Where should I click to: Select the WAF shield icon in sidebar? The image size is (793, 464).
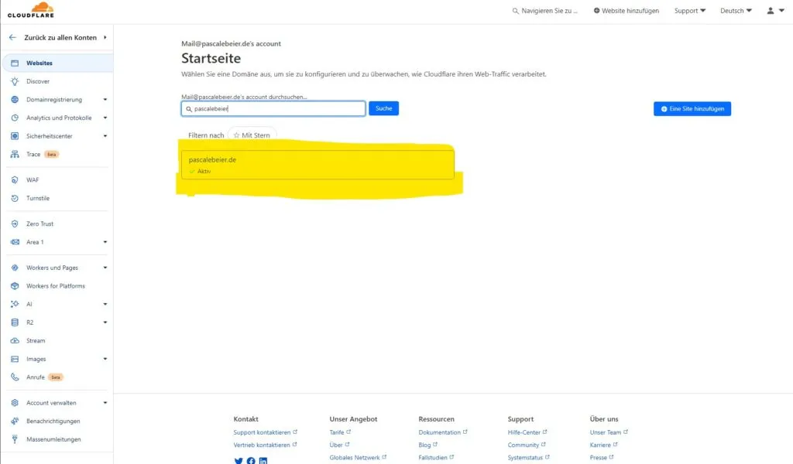pyautogui.click(x=15, y=179)
